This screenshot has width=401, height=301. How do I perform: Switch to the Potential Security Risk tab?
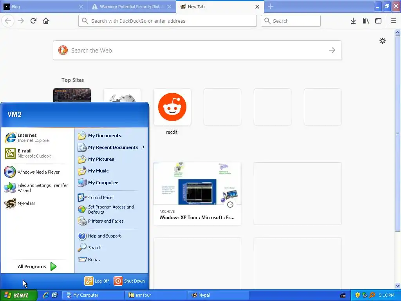pos(132,7)
